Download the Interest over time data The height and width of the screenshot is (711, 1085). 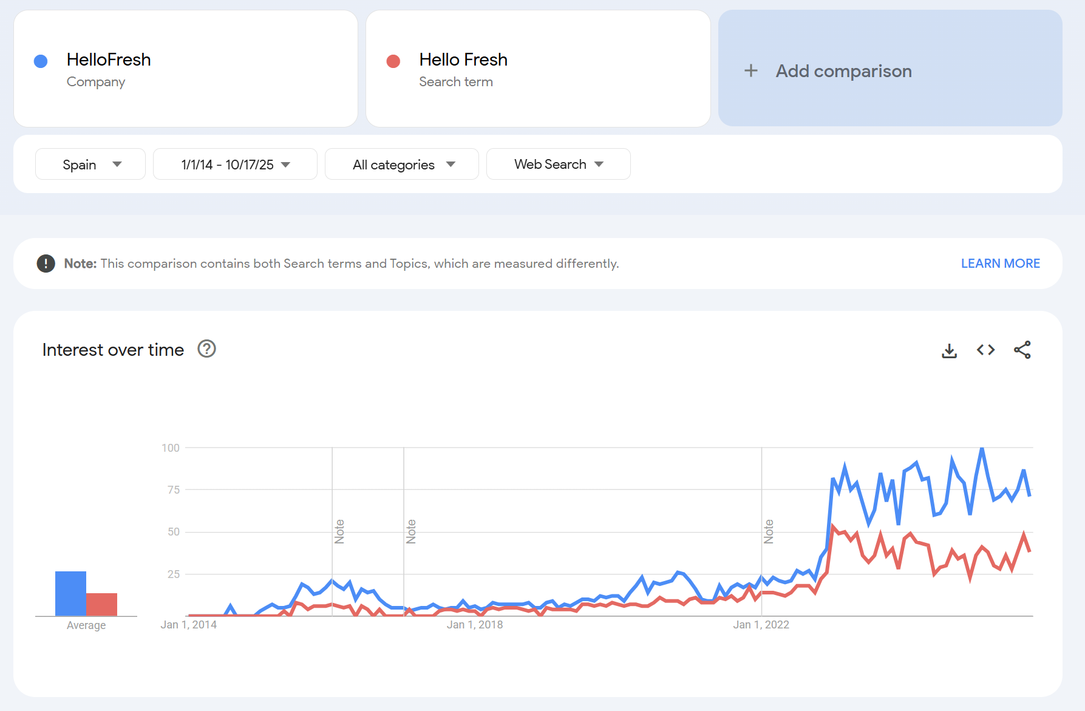point(949,350)
